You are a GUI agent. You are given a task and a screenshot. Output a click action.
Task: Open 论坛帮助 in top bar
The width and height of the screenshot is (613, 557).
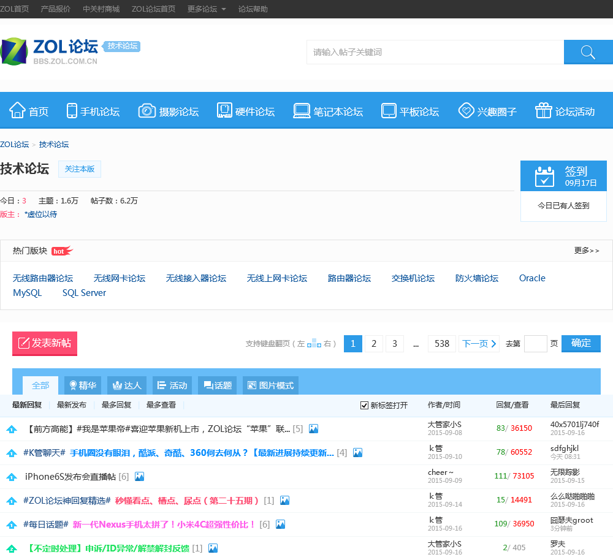pos(253,9)
